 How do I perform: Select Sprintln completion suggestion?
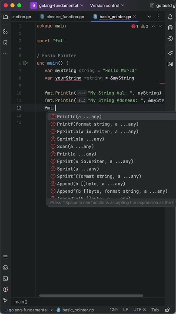112,139
